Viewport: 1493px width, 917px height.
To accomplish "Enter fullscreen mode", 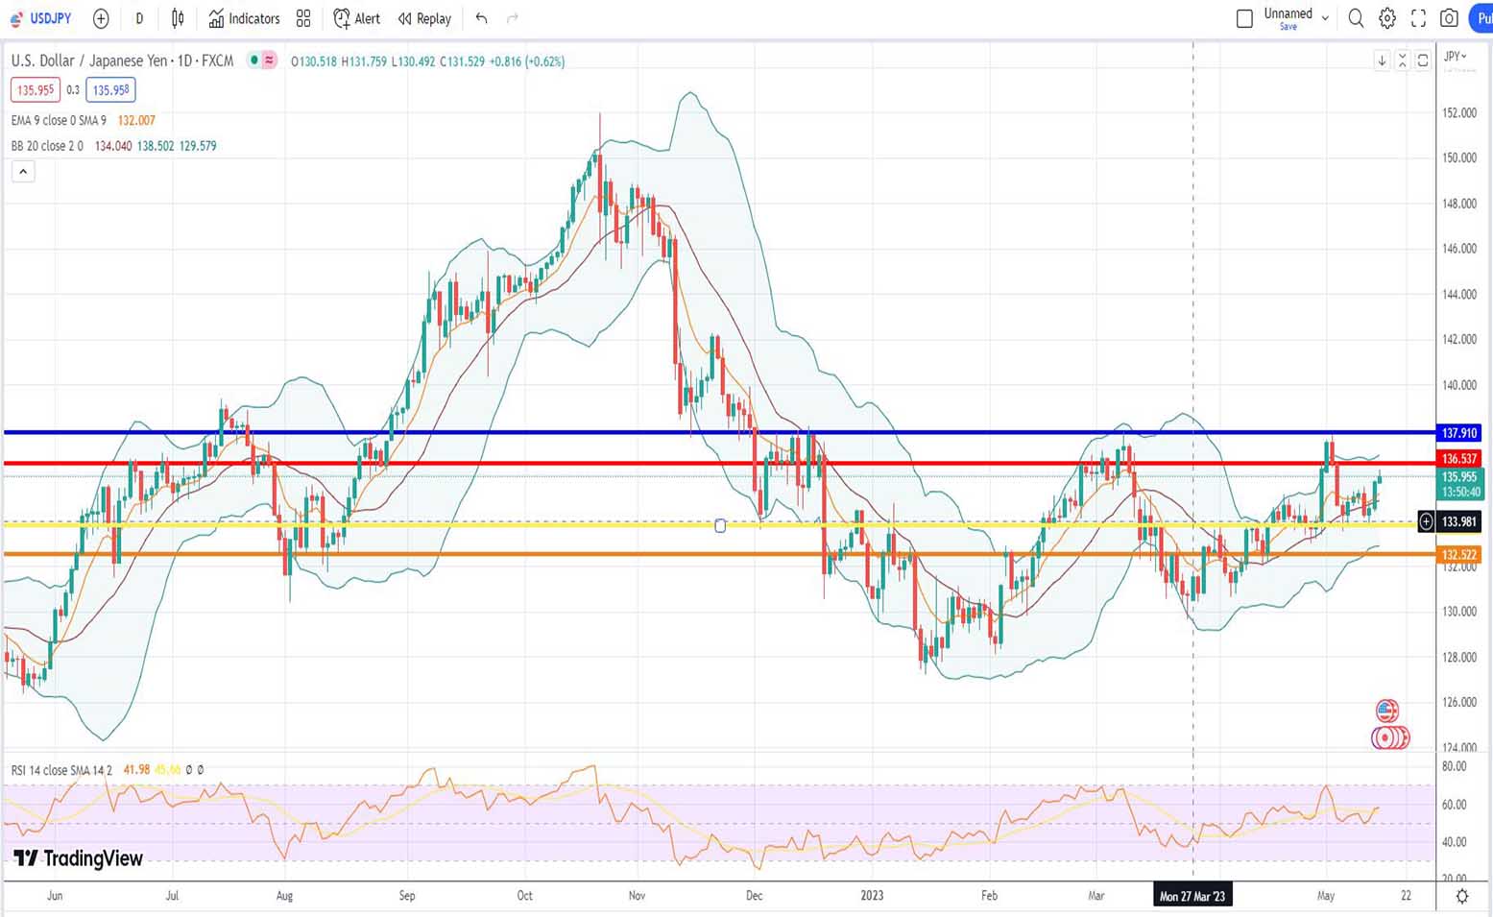I will [x=1418, y=18].
